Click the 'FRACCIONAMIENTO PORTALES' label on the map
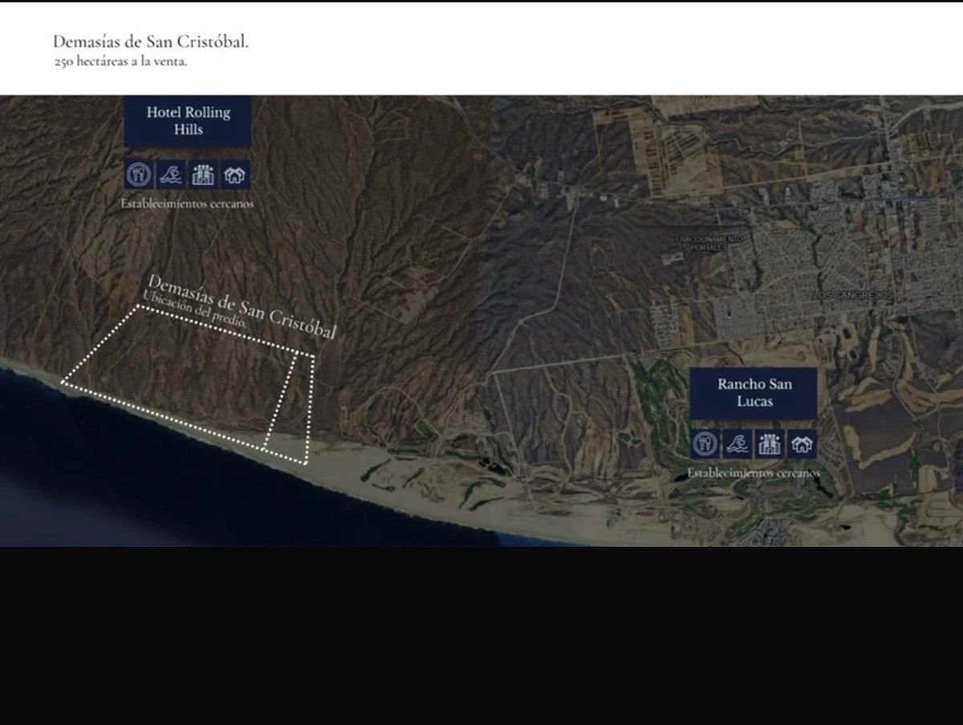Image resolution: width=963 pixels, height=725 pixels. coord(706,243)
